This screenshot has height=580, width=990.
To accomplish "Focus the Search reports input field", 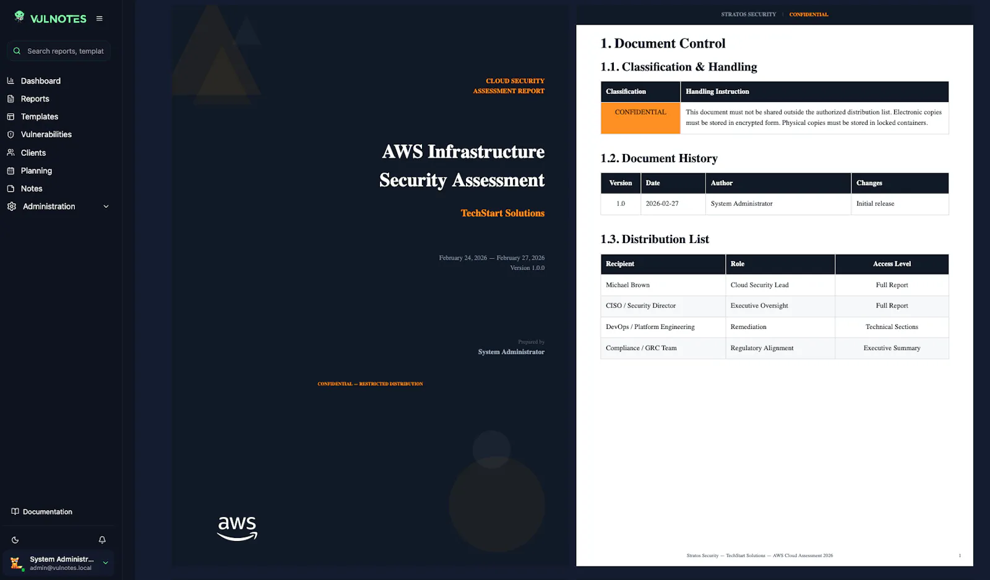I will (59, 51).
